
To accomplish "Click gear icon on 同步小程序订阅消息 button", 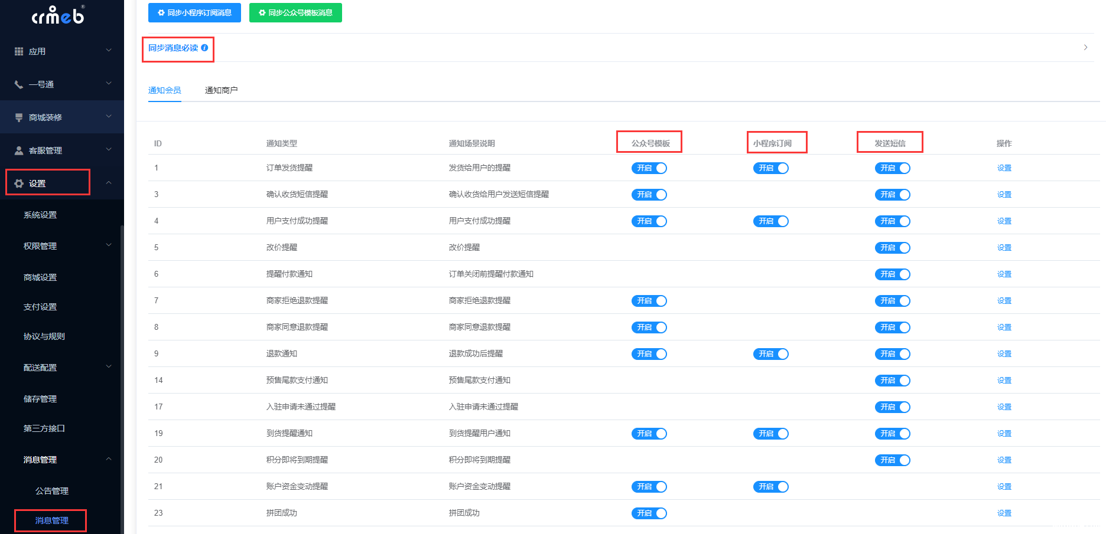I will tap(161, 12).
